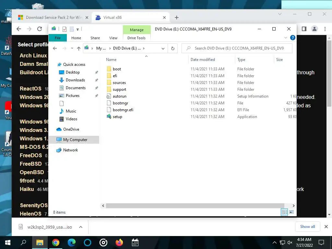Open the Drive Tools ribbon tab
This screenshot has height=249, width=332.
(136, 38)
